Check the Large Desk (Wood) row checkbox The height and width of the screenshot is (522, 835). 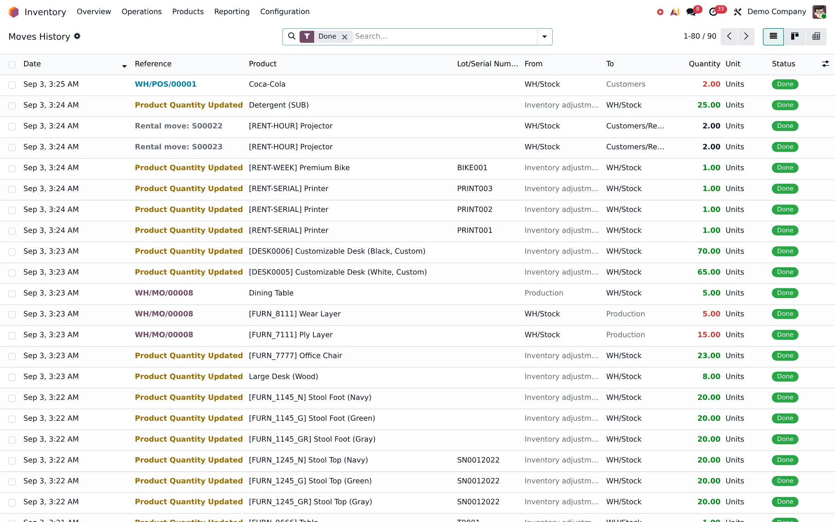(12, 377)
